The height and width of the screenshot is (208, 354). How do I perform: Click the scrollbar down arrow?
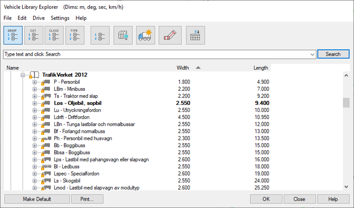click(x=346, y=187)
